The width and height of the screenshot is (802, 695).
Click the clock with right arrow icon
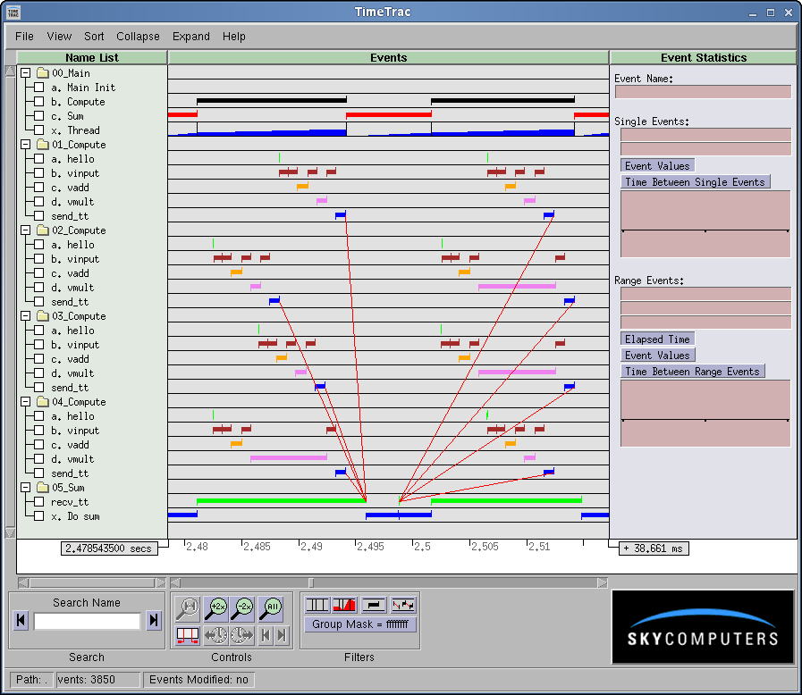242,635
